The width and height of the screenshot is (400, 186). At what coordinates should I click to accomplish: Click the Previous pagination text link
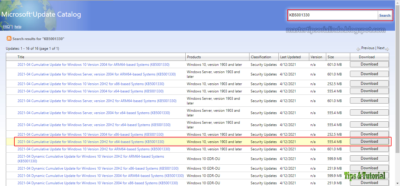click(x=368, y=48)
